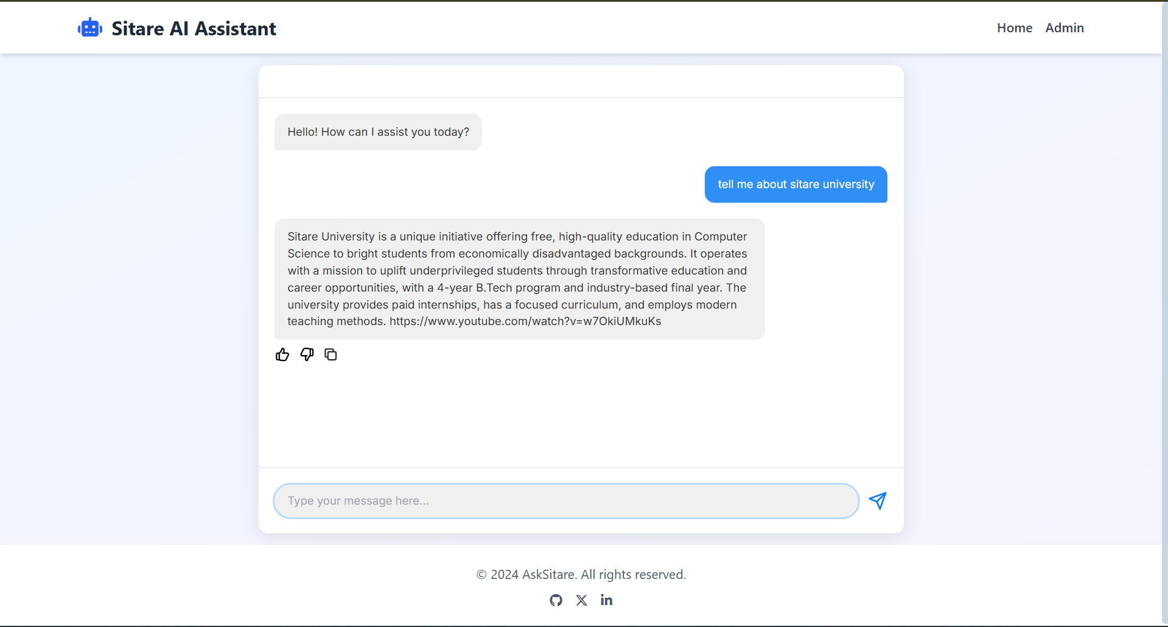
Task: Dislike the response with thumbs down
Action: [307, 355]
